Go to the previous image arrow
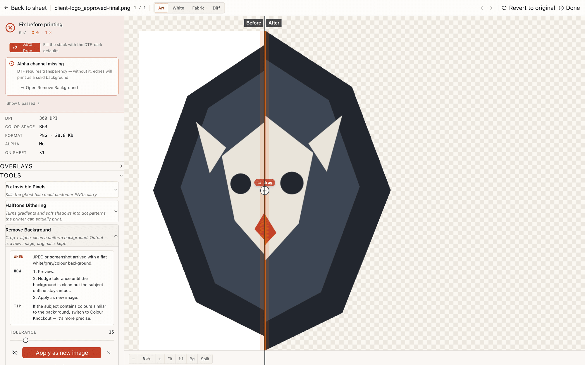The height and width of the screenshot is (365, 585). [x=482, y=8]
